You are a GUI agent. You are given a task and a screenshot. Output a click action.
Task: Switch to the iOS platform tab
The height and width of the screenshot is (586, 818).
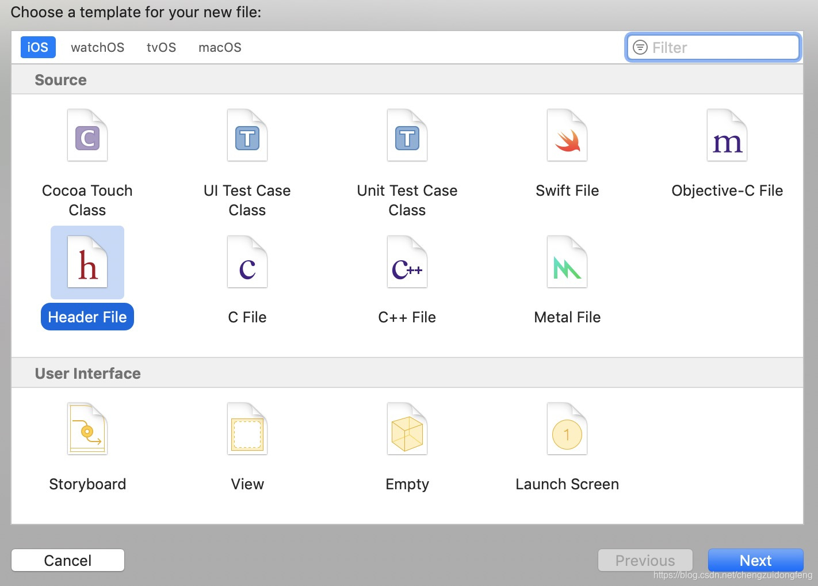[x=38, y=47]
